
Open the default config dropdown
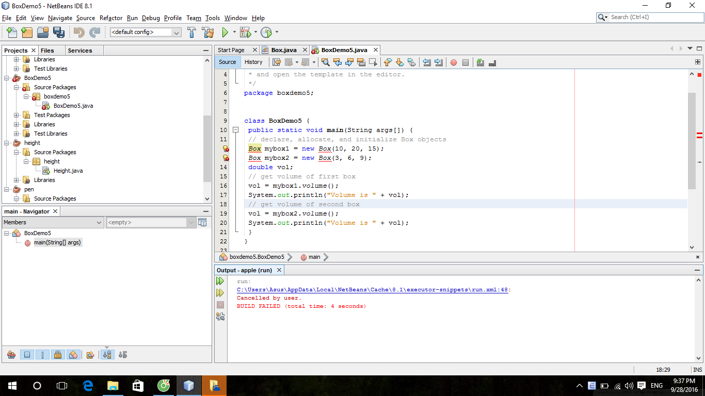point(177,32)
